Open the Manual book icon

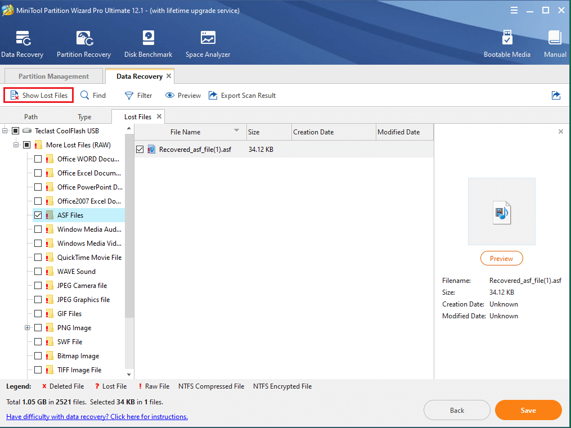tap(555, 38)
